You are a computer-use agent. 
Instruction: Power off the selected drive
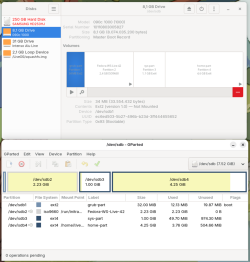point(201,8)
